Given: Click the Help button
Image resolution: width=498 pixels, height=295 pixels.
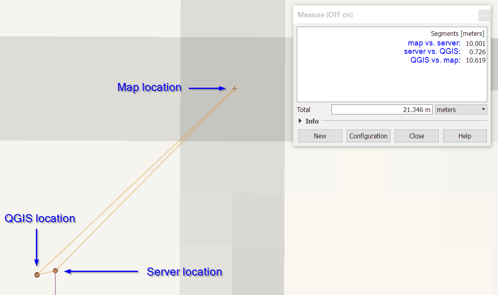Looking at the screenshot, I should pos(465,136).
